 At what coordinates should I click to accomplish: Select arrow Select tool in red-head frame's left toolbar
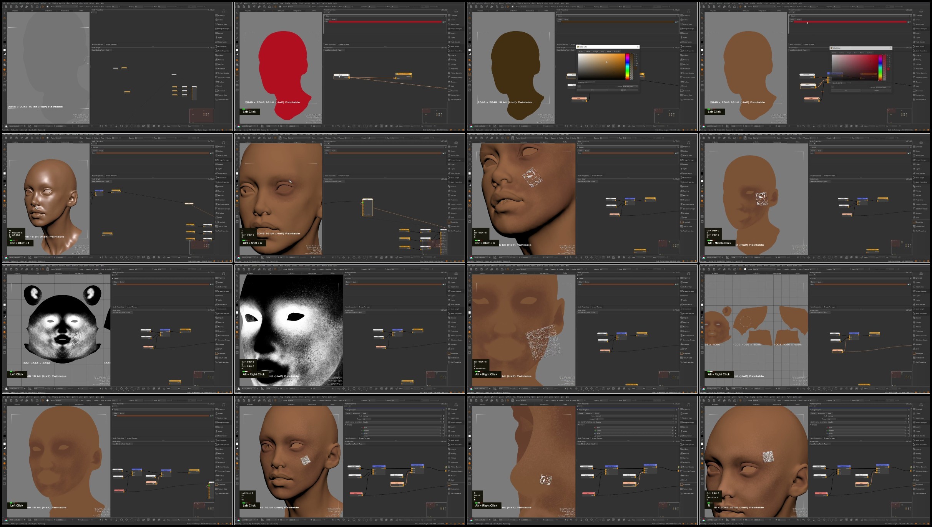coord(237,13)
